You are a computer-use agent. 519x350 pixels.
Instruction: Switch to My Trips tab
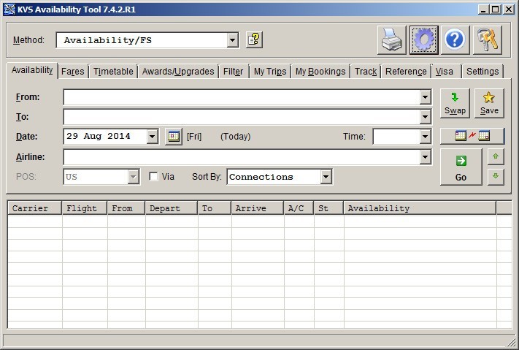(270, 72)
